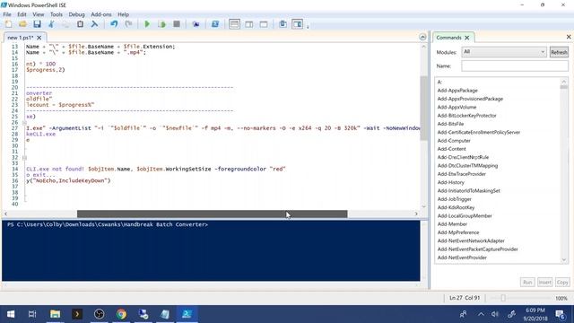Select Add-AppxVolume command
Screen dimensions: 574x323
(x=457, y=108)
